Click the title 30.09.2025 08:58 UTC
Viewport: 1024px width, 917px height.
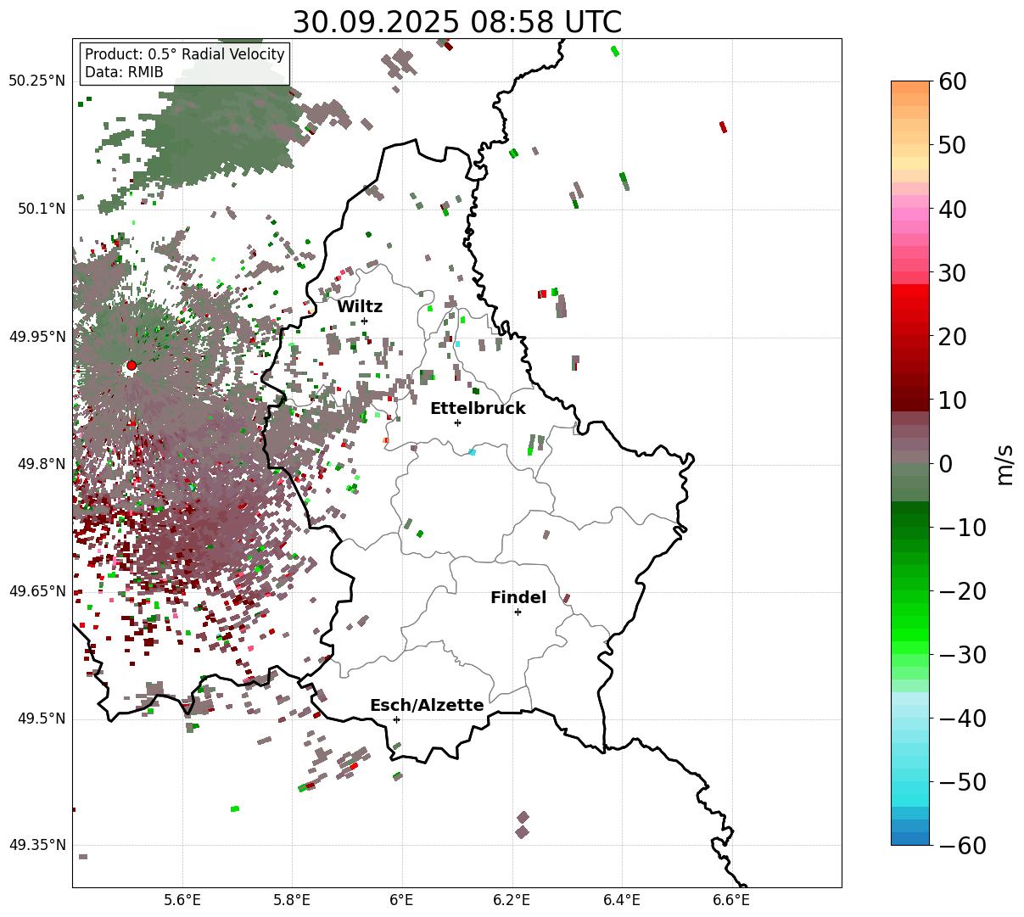pos(456,22)
